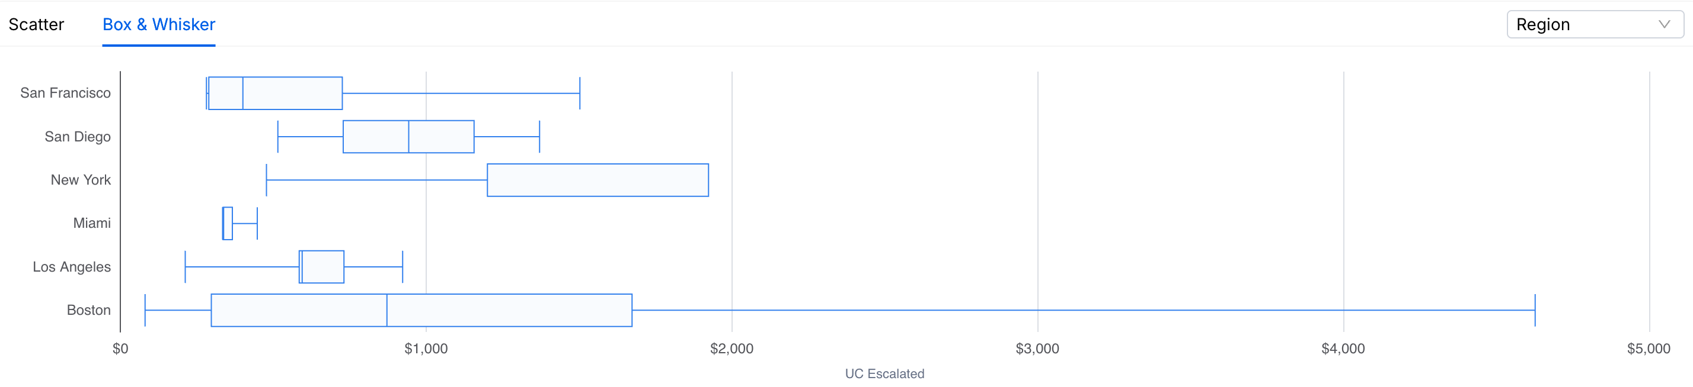
Task: Click the Miami axis label
Action: (x=92, y=223)
